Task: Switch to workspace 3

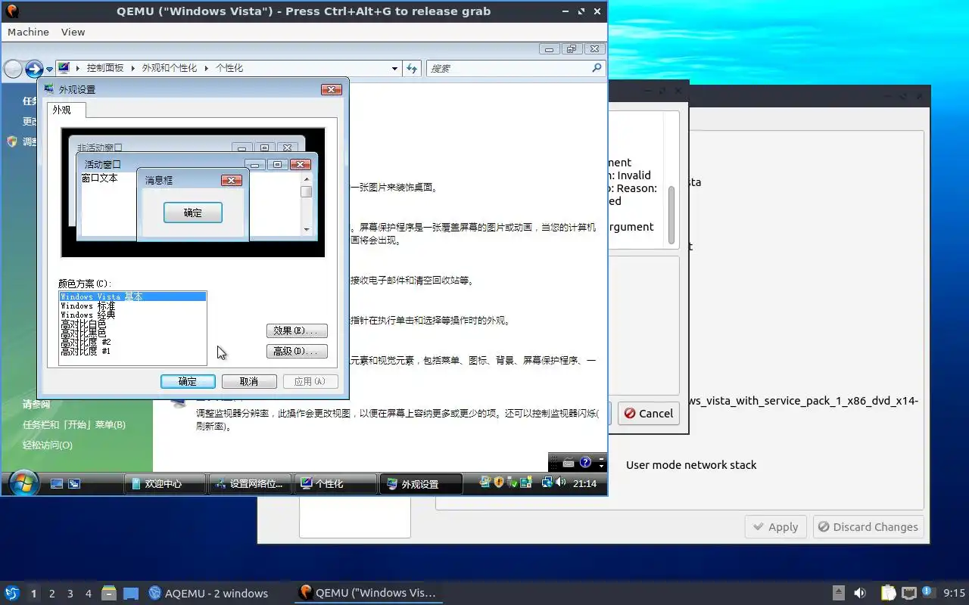Action: 70,594
